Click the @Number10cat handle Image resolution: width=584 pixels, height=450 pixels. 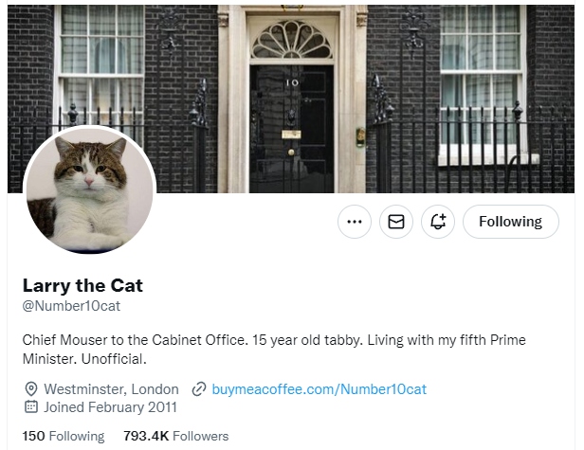coord(71,306)
